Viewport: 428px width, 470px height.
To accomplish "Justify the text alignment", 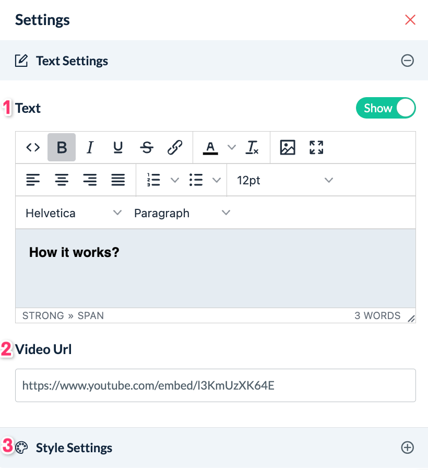I will click(118, 180).
